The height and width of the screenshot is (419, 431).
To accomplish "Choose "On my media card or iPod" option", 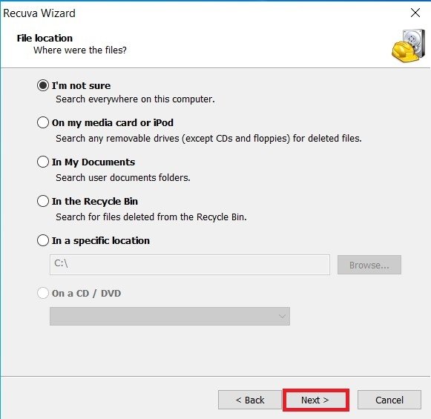I will point(43,122).
